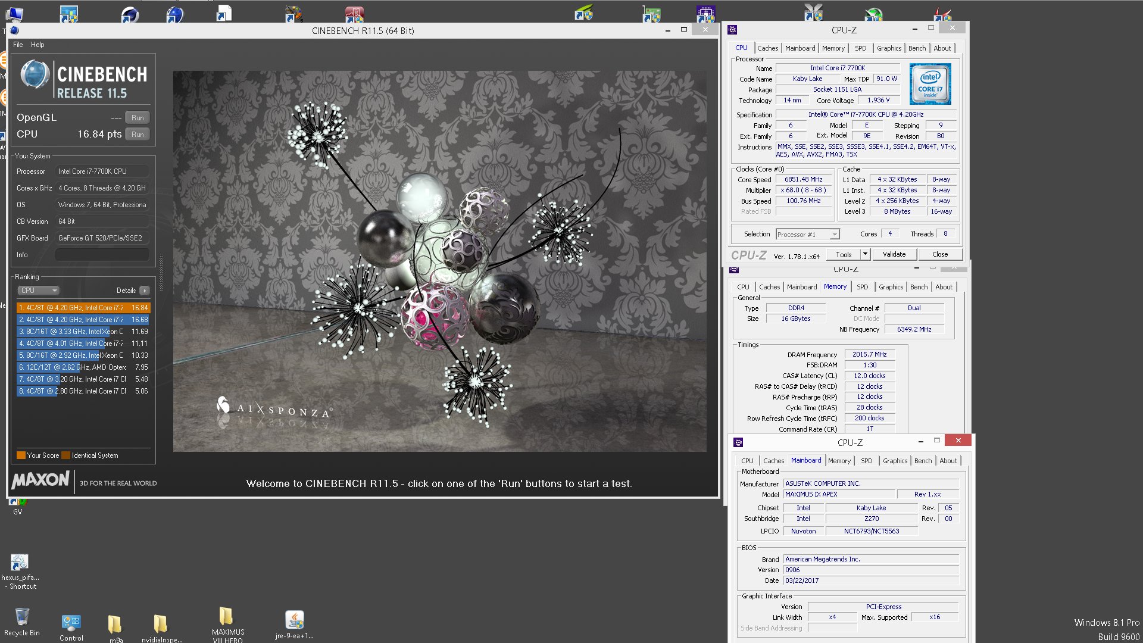Switch to Memory tab in top CPU-Z

pos(833,48)
